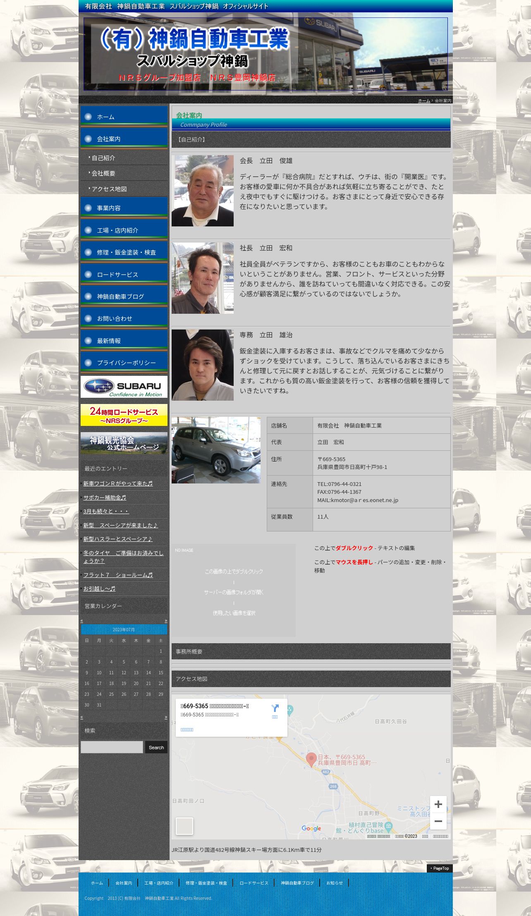Click the ホーム breadcrumb link
Screen dimensions: 531x916
click(x=424, y=101)
